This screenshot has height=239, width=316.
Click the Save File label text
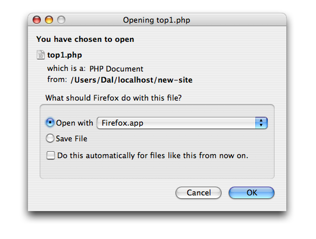(72, 138)
